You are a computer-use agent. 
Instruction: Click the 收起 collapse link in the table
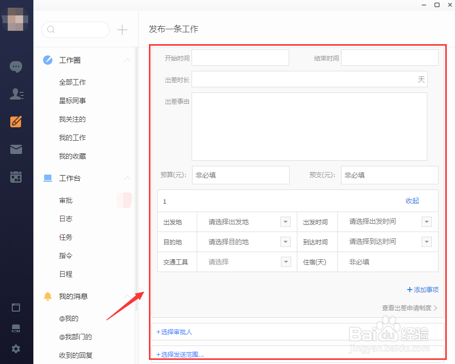[412, 201]
